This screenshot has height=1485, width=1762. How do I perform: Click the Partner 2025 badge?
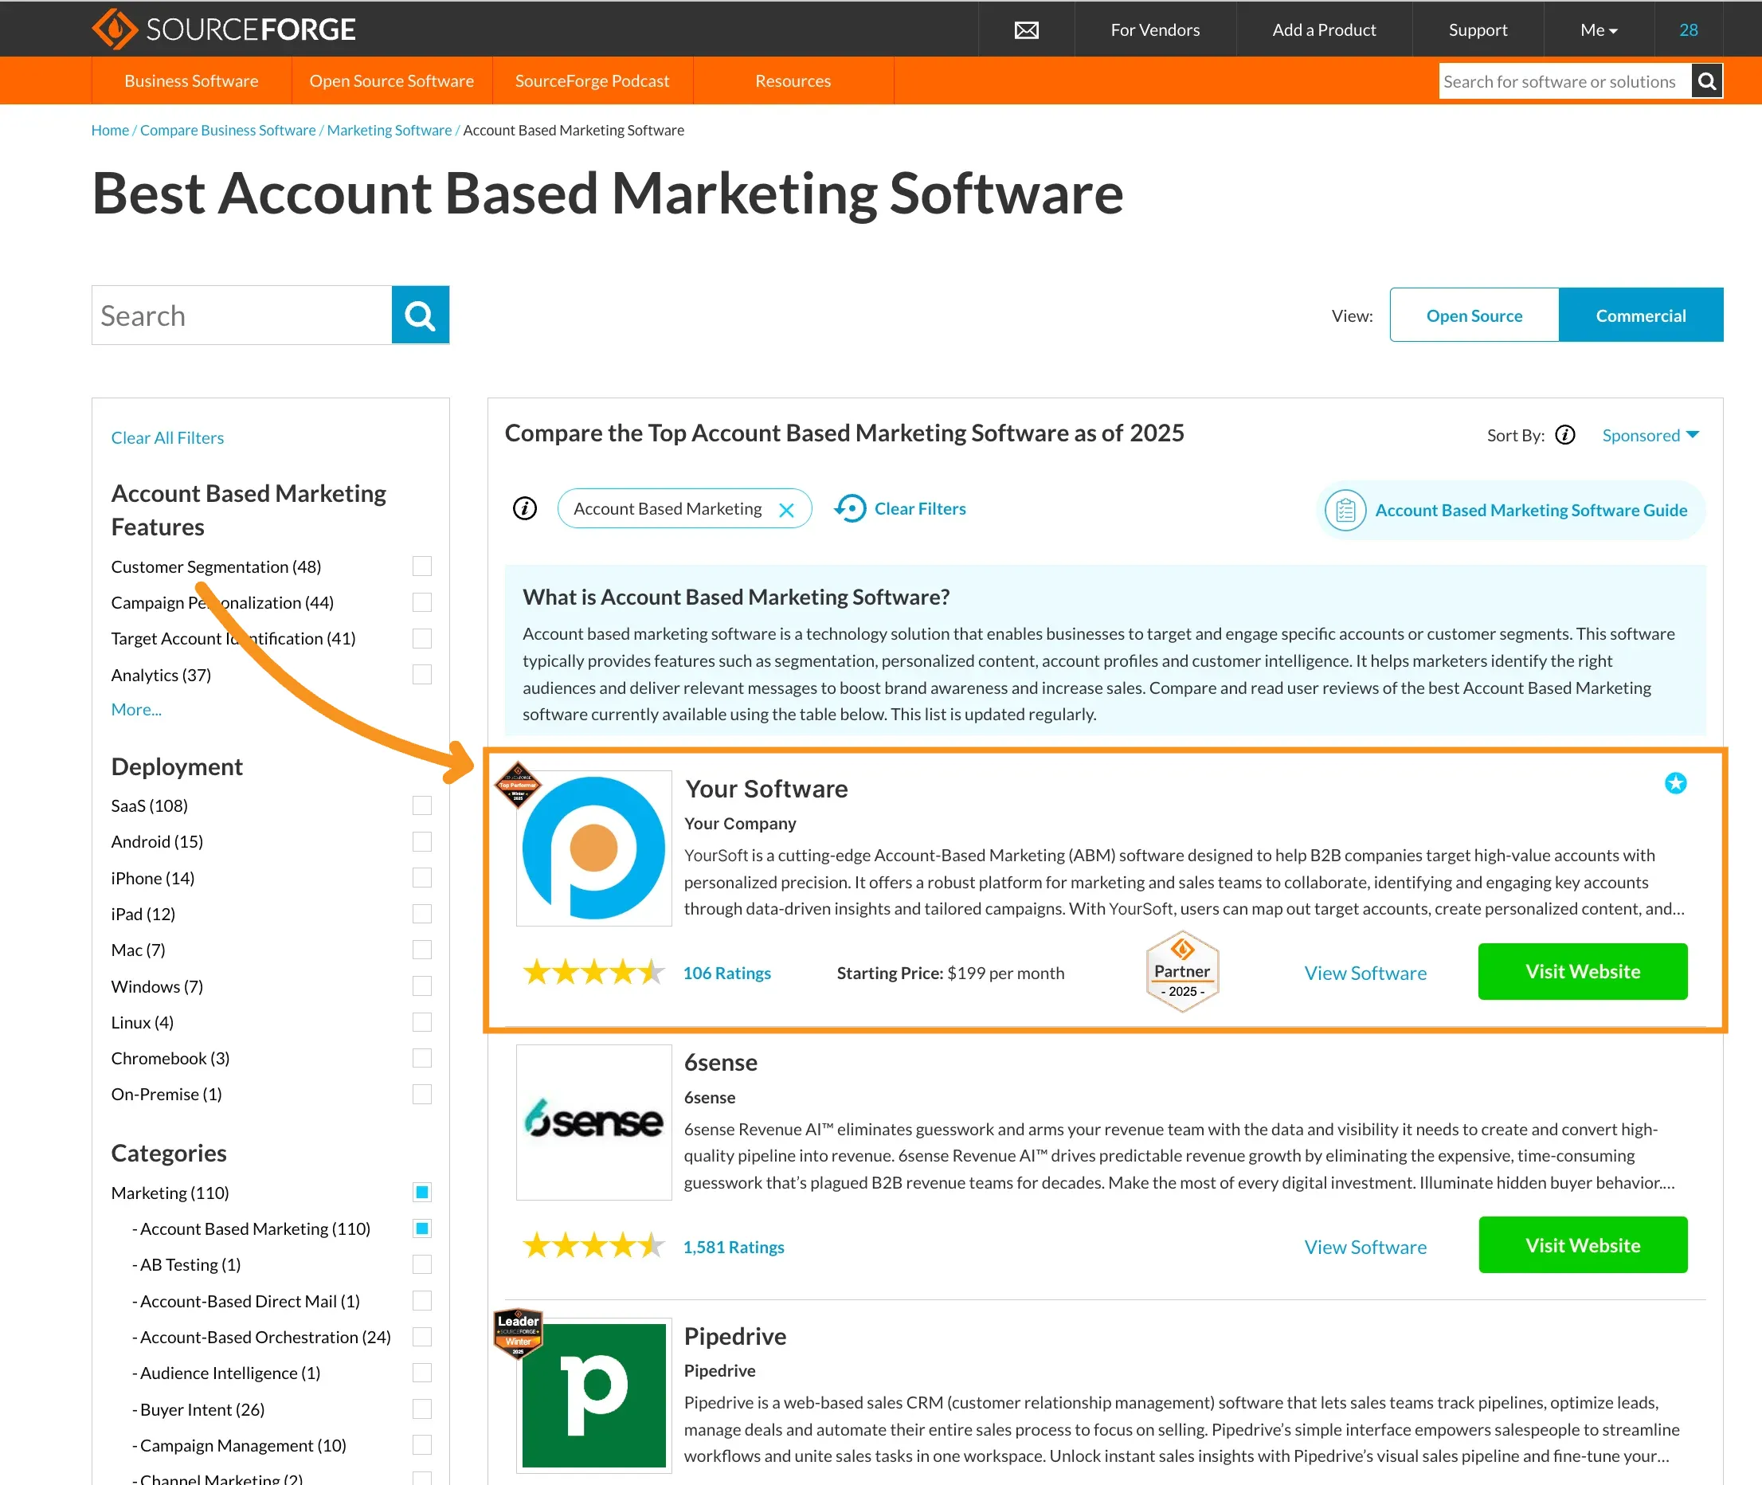(1182, 971)
